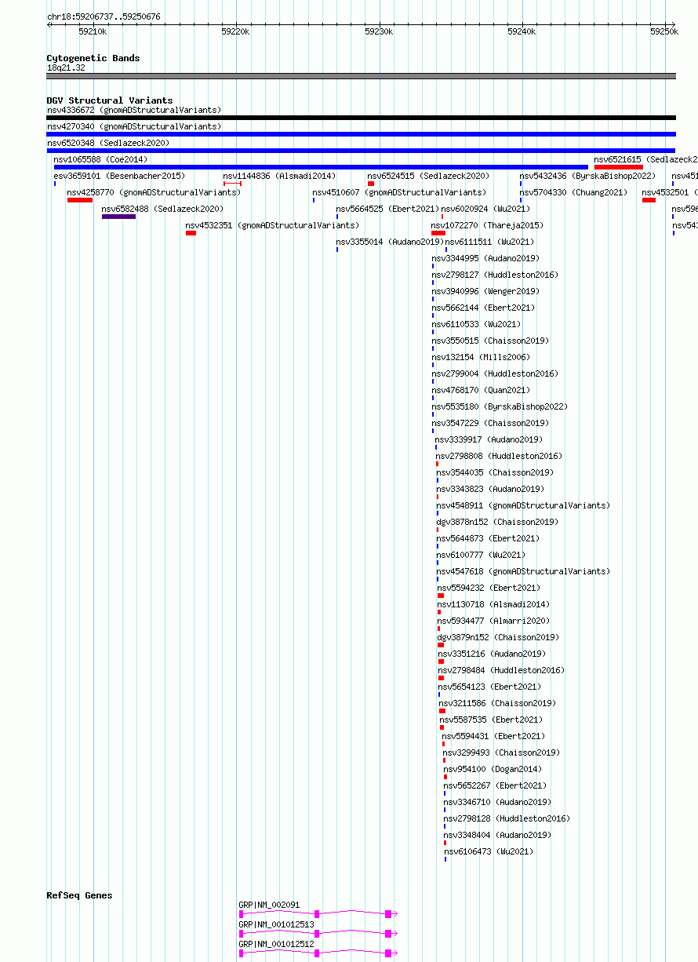Click the 59230k ruler tick label
Image resolution: width=698 pixels, height=962 pixels.
(379, 31)
